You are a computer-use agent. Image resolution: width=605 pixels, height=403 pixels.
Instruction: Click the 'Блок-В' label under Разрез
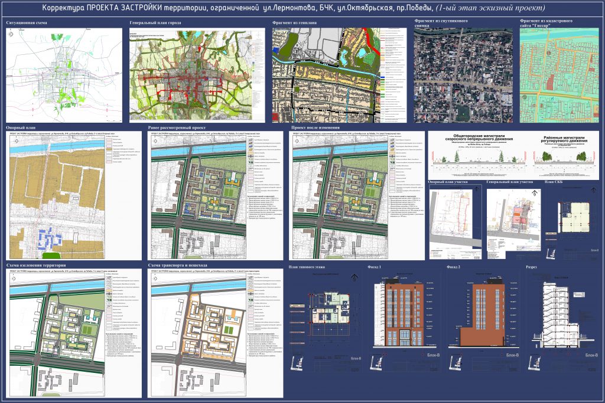[591, 355]
